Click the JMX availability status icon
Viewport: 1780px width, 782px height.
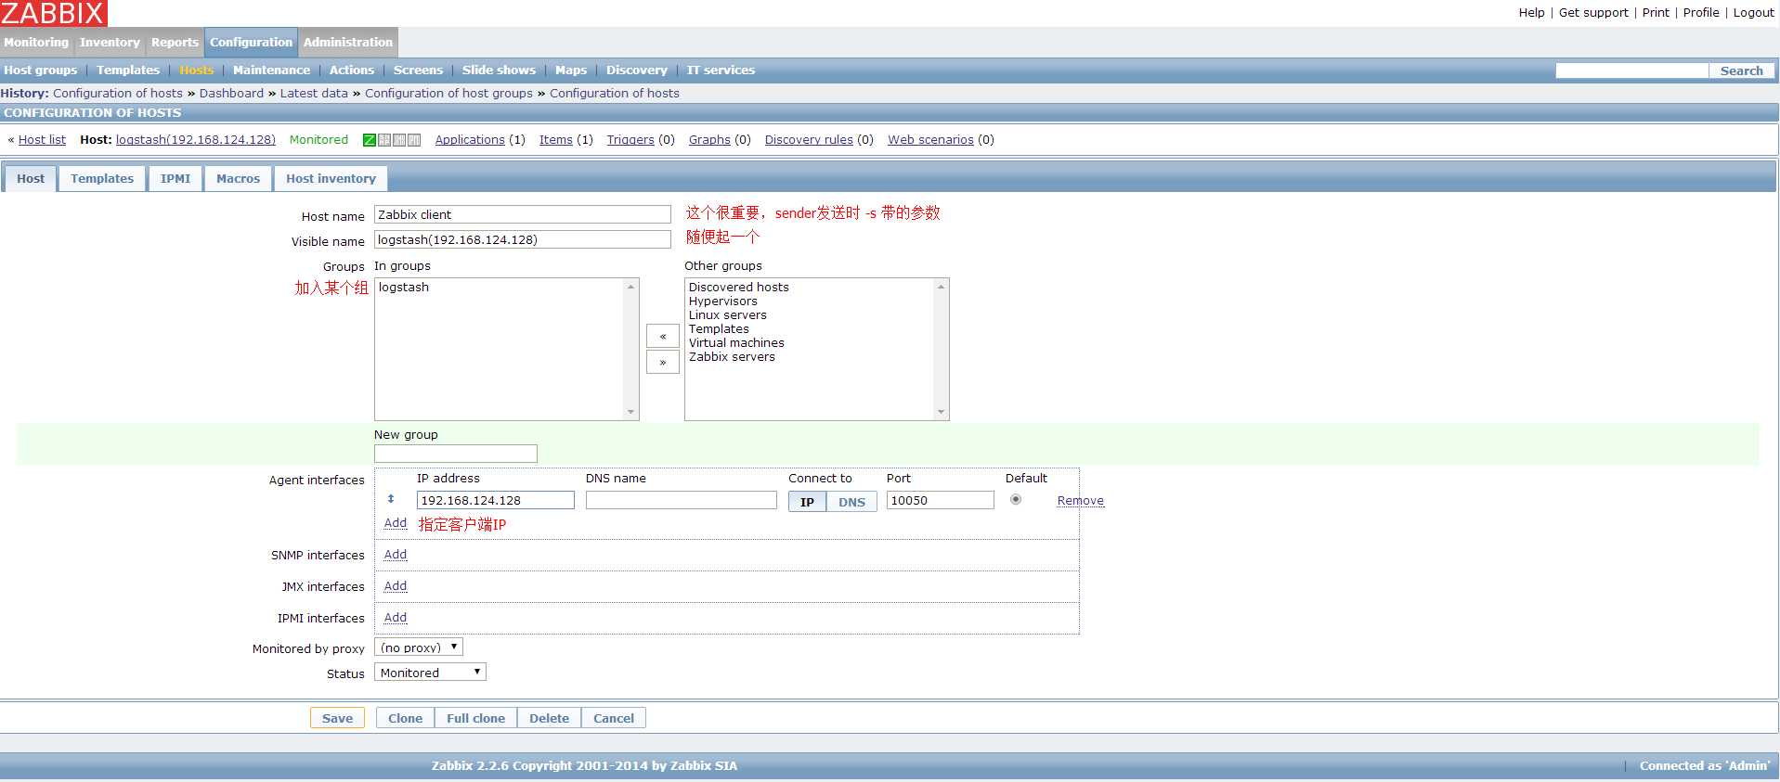point(399,140)
